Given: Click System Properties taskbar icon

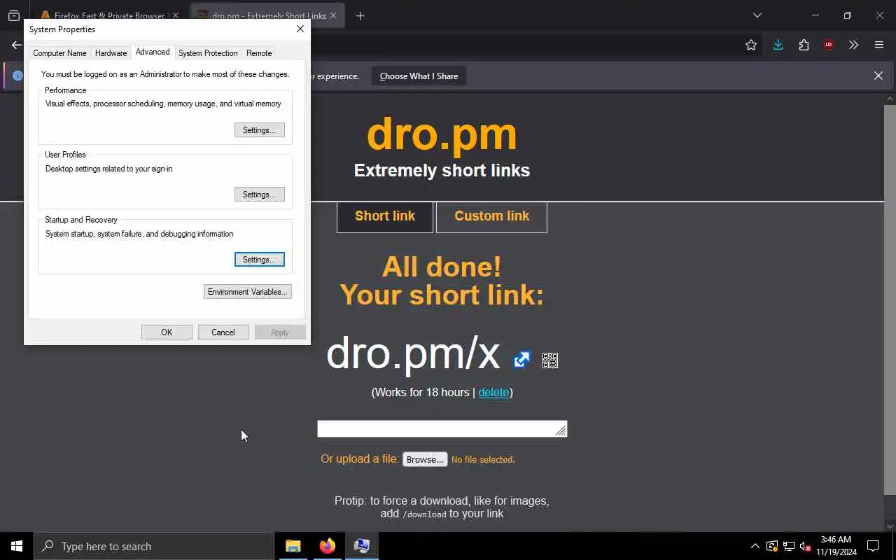Looking at the screenshot, I should (x=361, y=546).
